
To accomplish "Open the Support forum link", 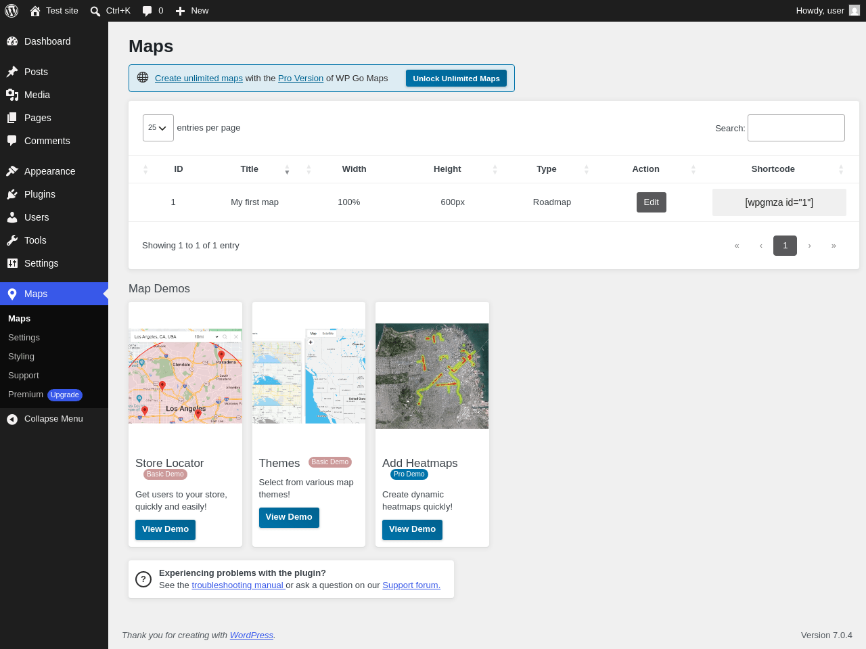I will click(411, 585).
